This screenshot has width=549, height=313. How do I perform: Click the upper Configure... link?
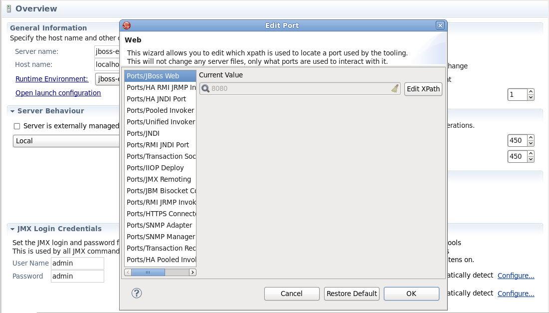516,276
